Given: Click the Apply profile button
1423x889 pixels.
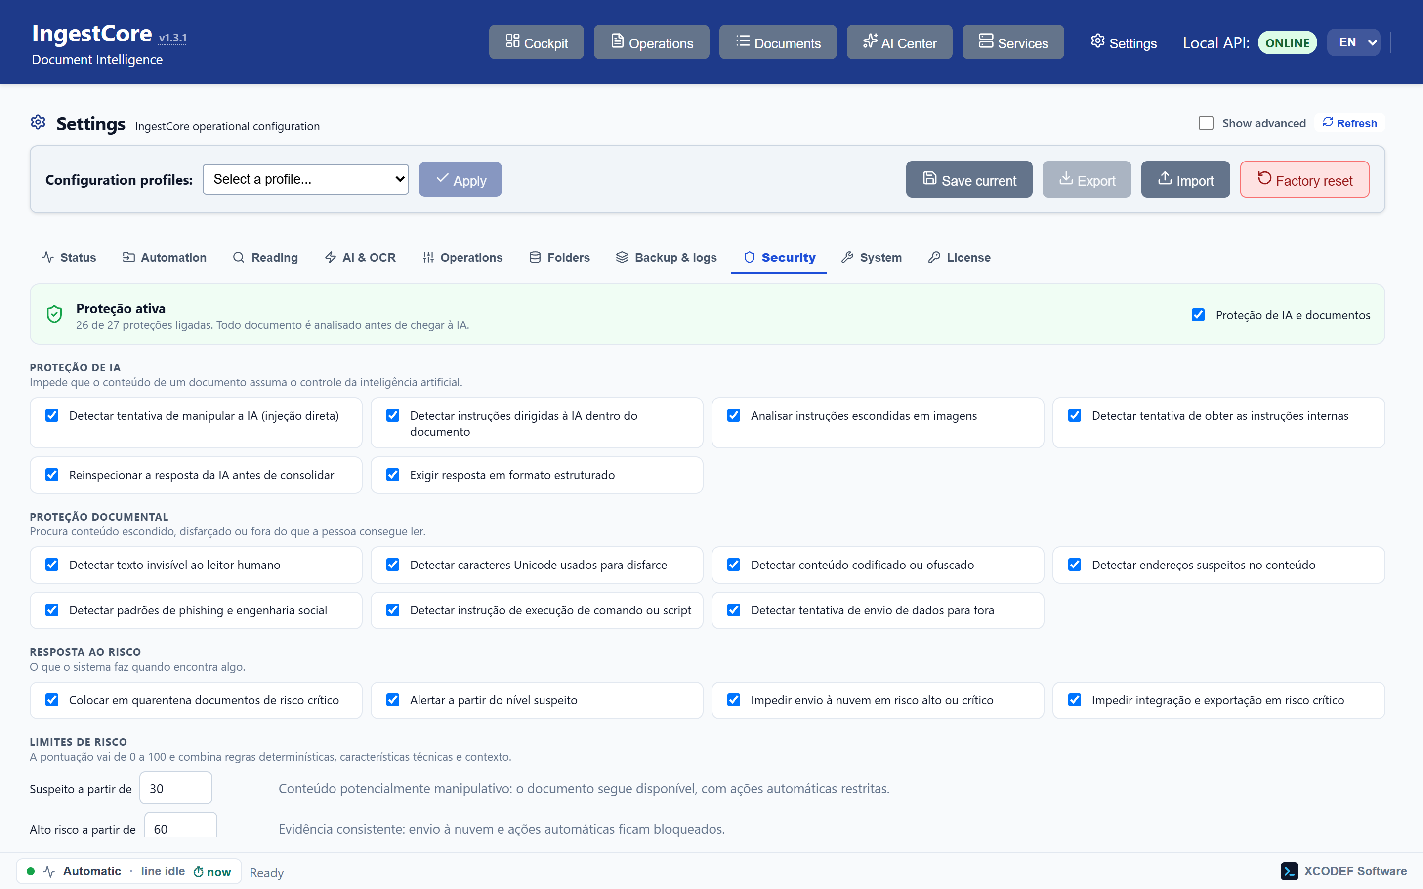Looking at the screenshot, I should [x=460, y=179].
